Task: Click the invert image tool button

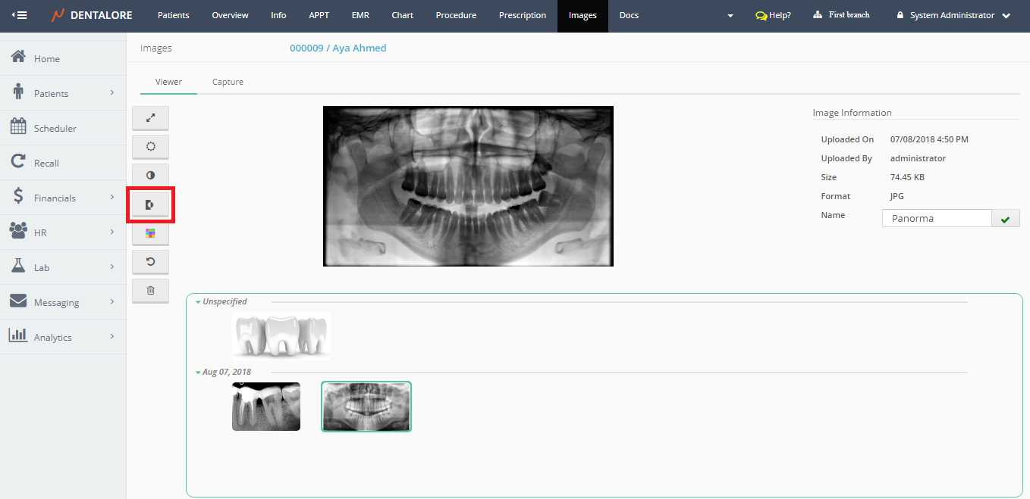Action: (x=150, y=204)
